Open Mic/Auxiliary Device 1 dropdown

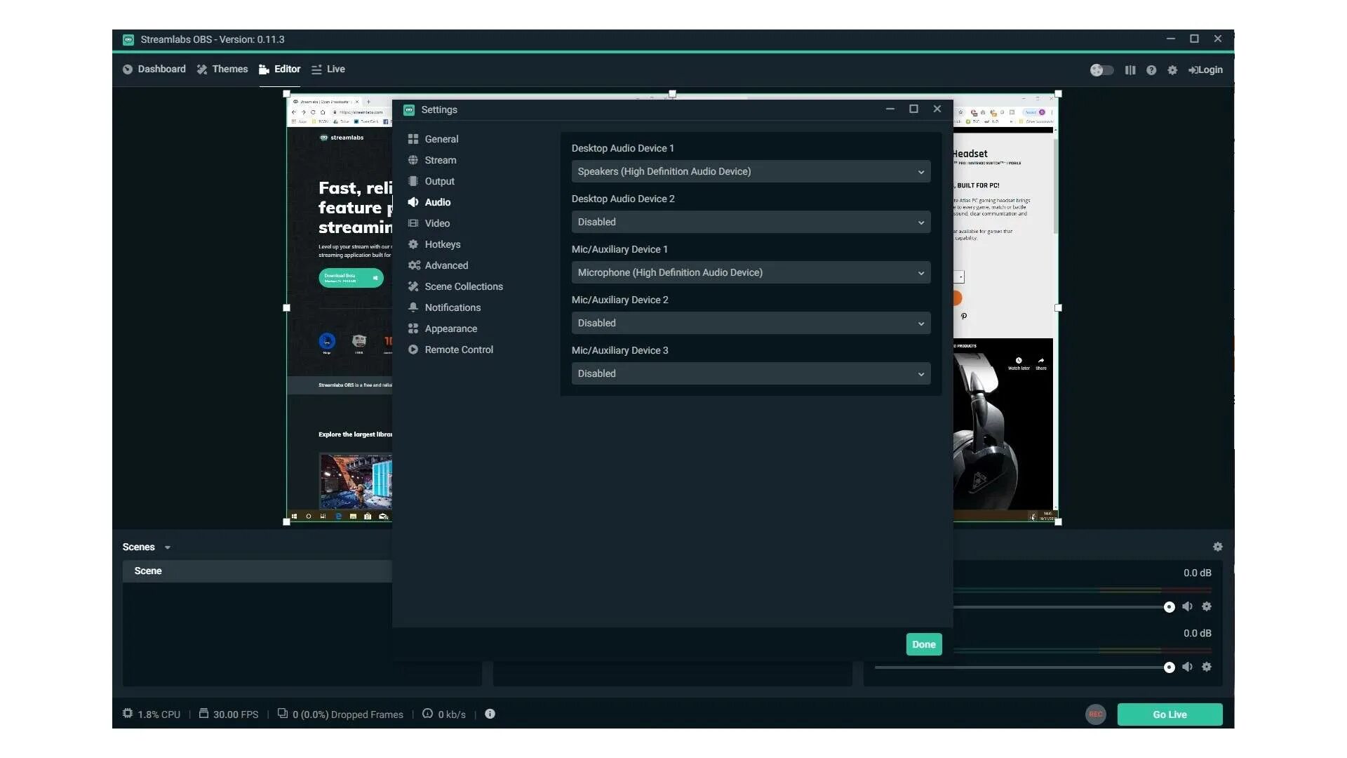pyautogui.click(x=751, y=272)
